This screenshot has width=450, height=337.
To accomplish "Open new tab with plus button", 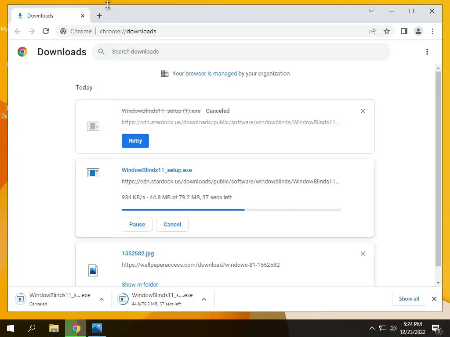I will pyautogui.click(x=99, y=16).
